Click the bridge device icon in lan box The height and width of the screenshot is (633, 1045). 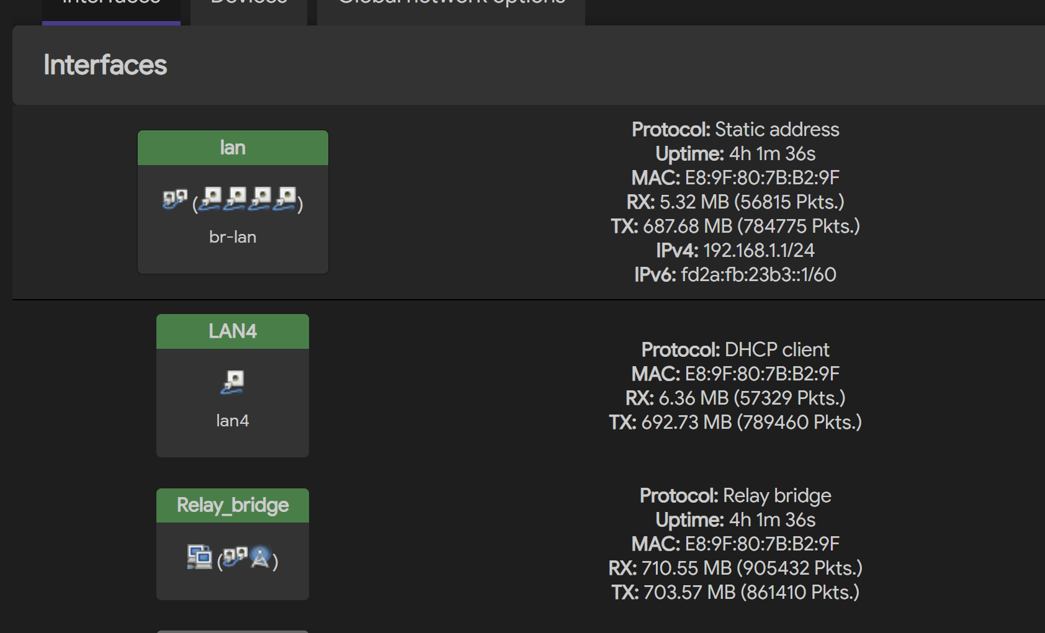tap(174, 200)
